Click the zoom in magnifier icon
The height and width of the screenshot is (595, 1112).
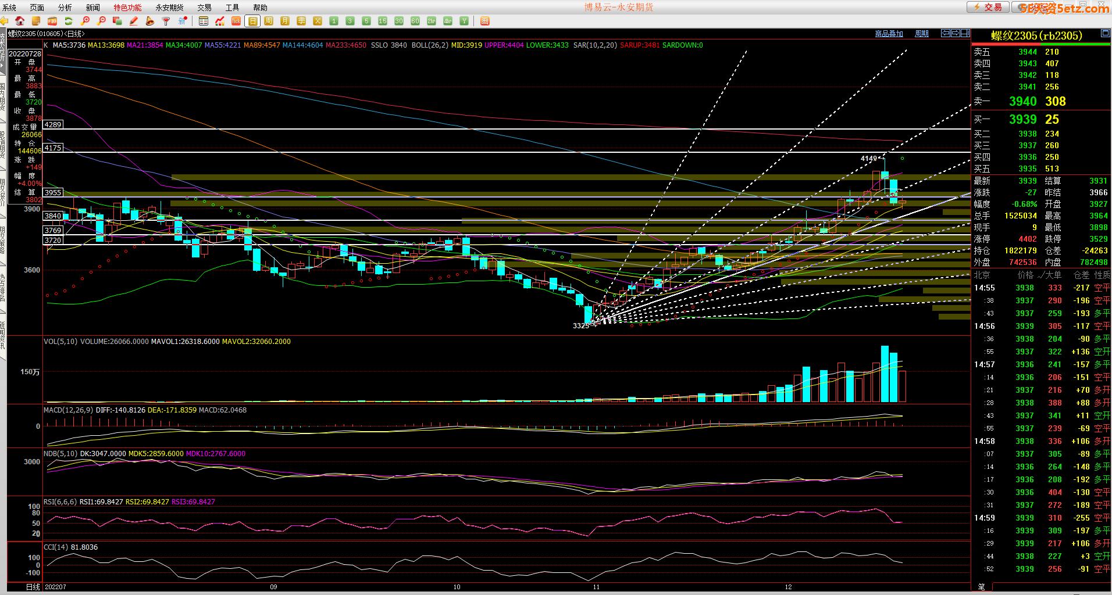point(85,21)
